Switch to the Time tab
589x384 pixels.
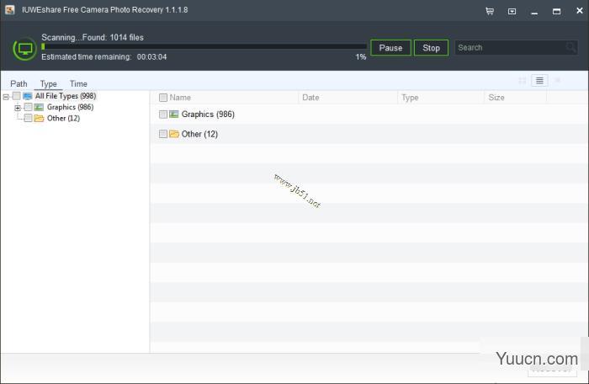(78, 83)
